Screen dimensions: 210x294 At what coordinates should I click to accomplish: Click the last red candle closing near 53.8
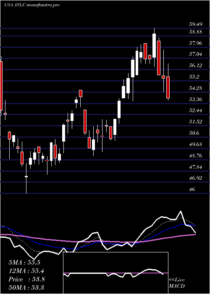168,87
